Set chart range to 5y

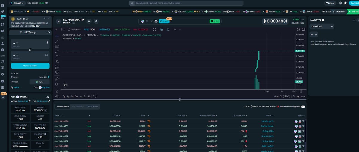point(64,96)
